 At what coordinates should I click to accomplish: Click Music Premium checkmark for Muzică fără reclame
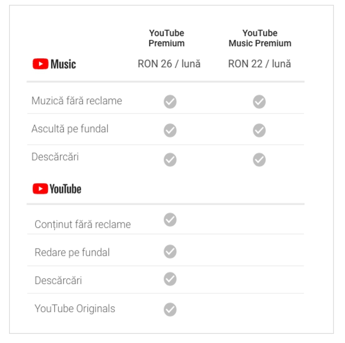(259, 102)
